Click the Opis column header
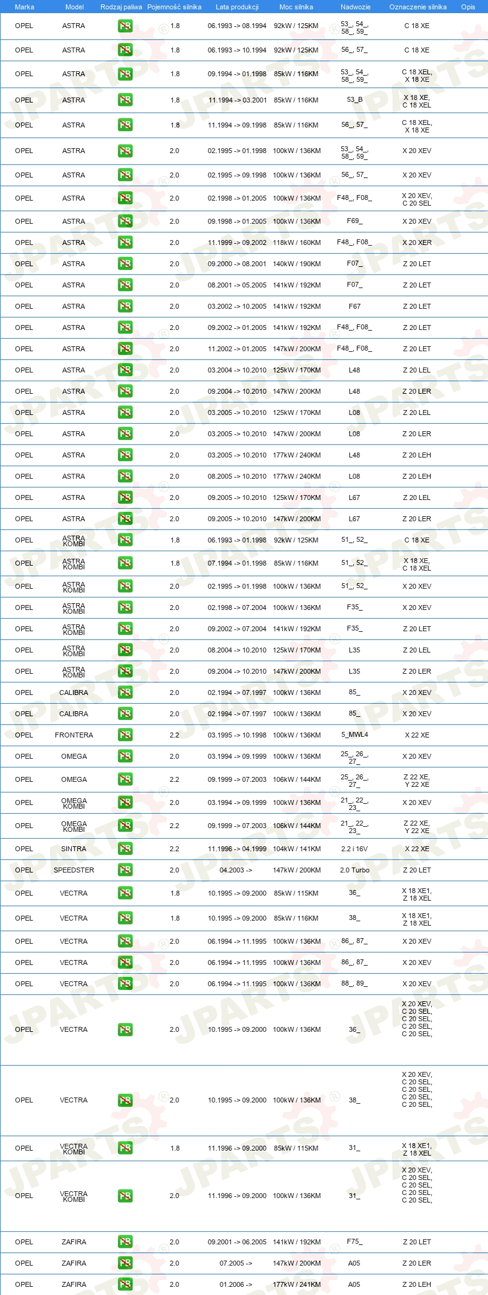This screenshot has height=1295, width=488. 468,7
